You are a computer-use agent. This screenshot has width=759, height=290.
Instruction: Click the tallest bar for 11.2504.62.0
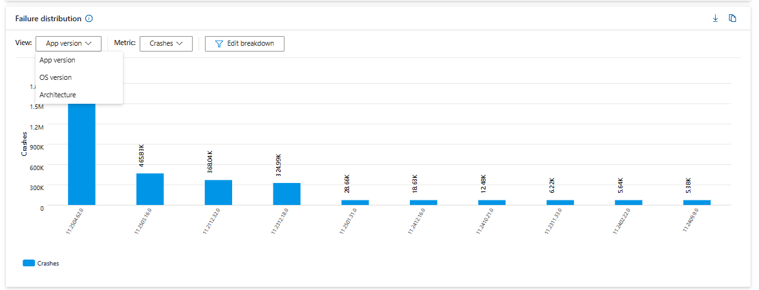pos(81,154)
